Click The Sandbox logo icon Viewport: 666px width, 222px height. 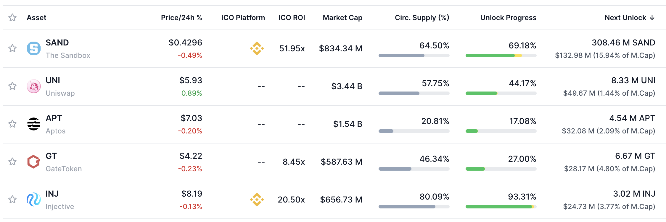click(34, 48)
